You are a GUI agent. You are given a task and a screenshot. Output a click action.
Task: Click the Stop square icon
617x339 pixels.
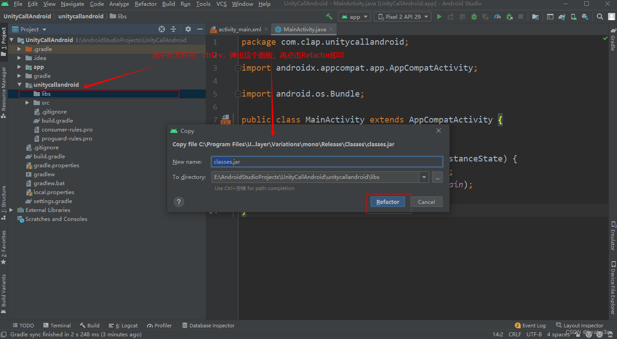pos(521,17)
